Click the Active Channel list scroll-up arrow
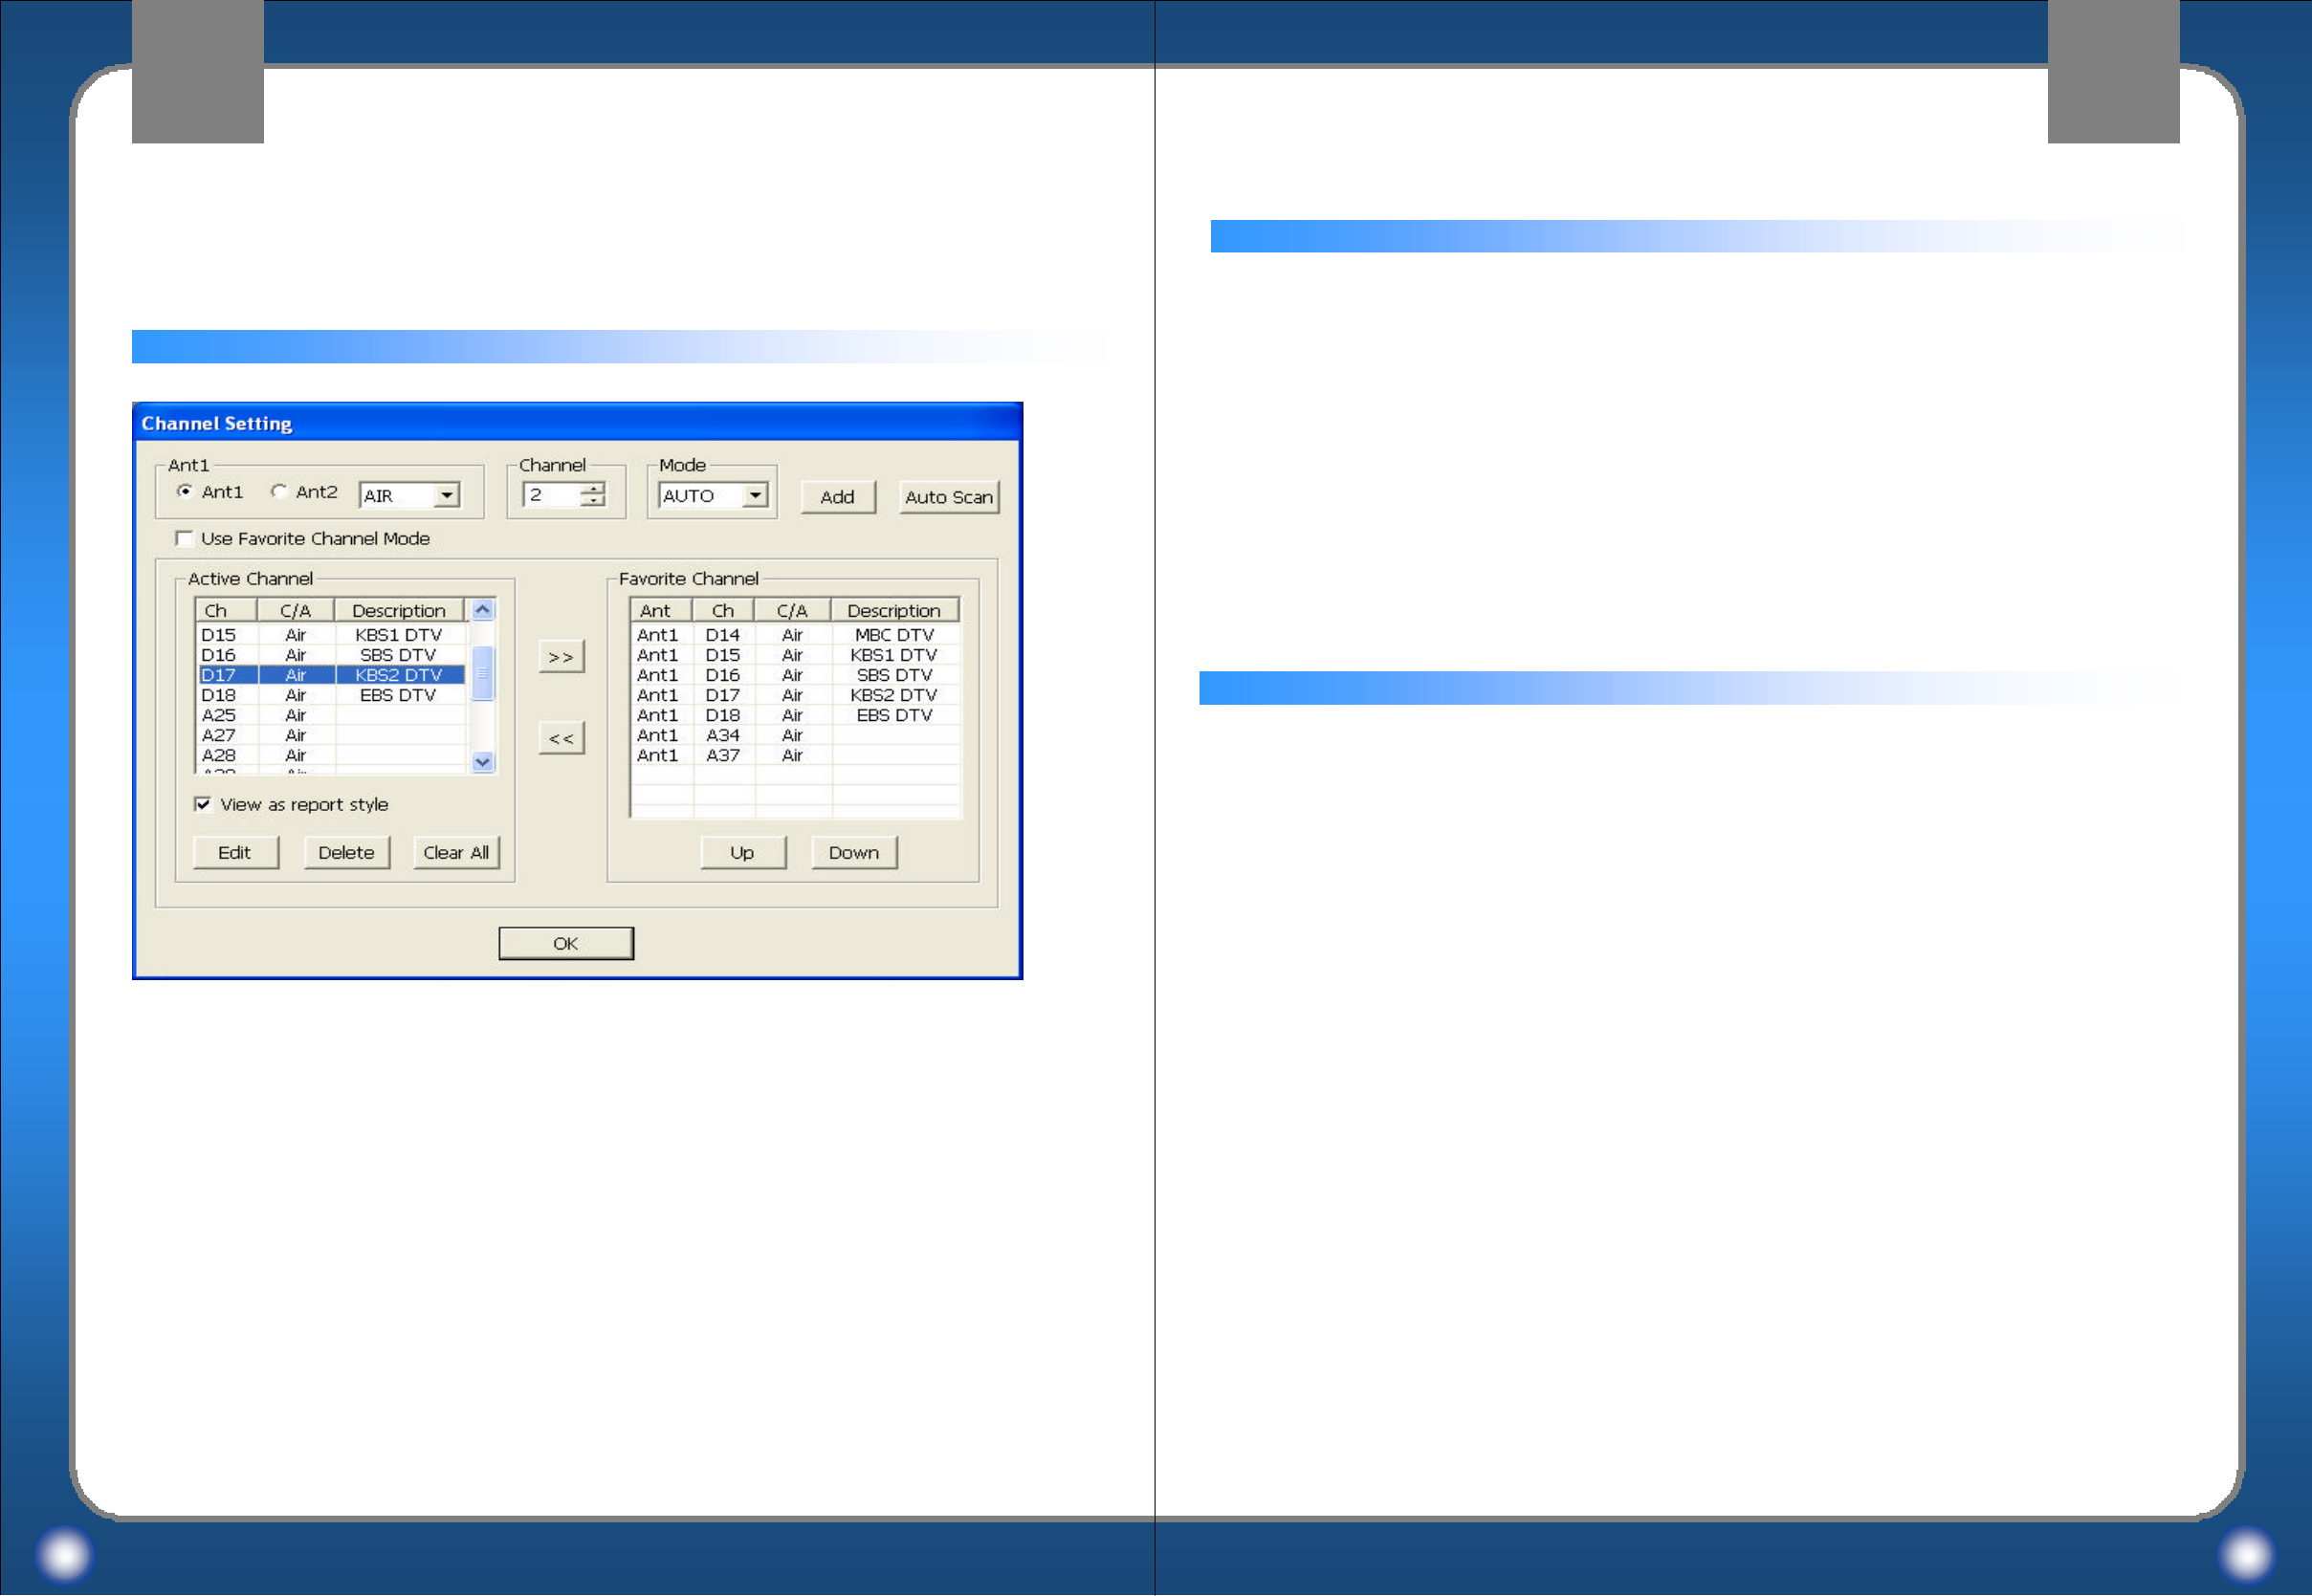This screenshot has width=2312, height=1596. coord(483,610)
